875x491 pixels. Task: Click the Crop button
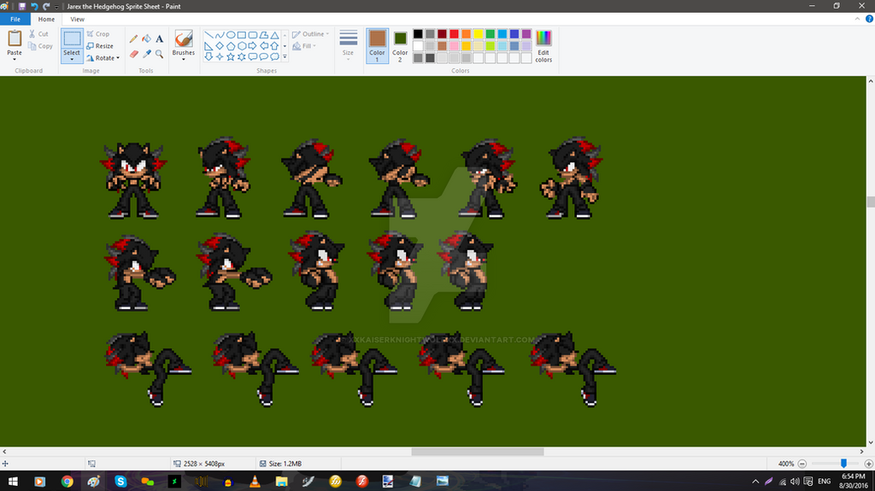tap(98, 34)
